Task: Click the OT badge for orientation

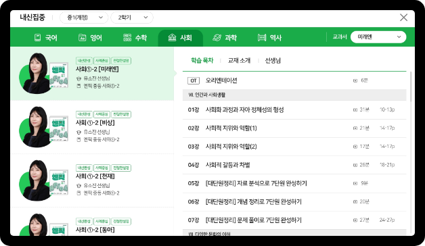Action: click(194, 80)
